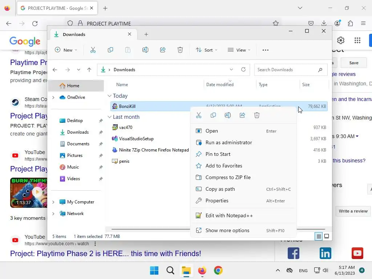Switch to details view in Explorer status bar
This screenshot has height=279, width=372.
[x=319, y=236]
